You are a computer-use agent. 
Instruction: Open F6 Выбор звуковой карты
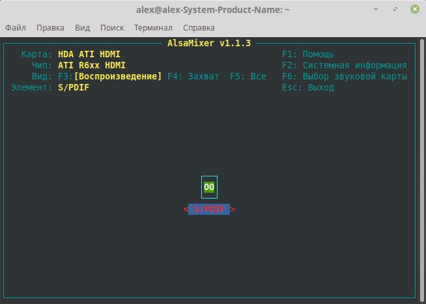pos(344,76)
